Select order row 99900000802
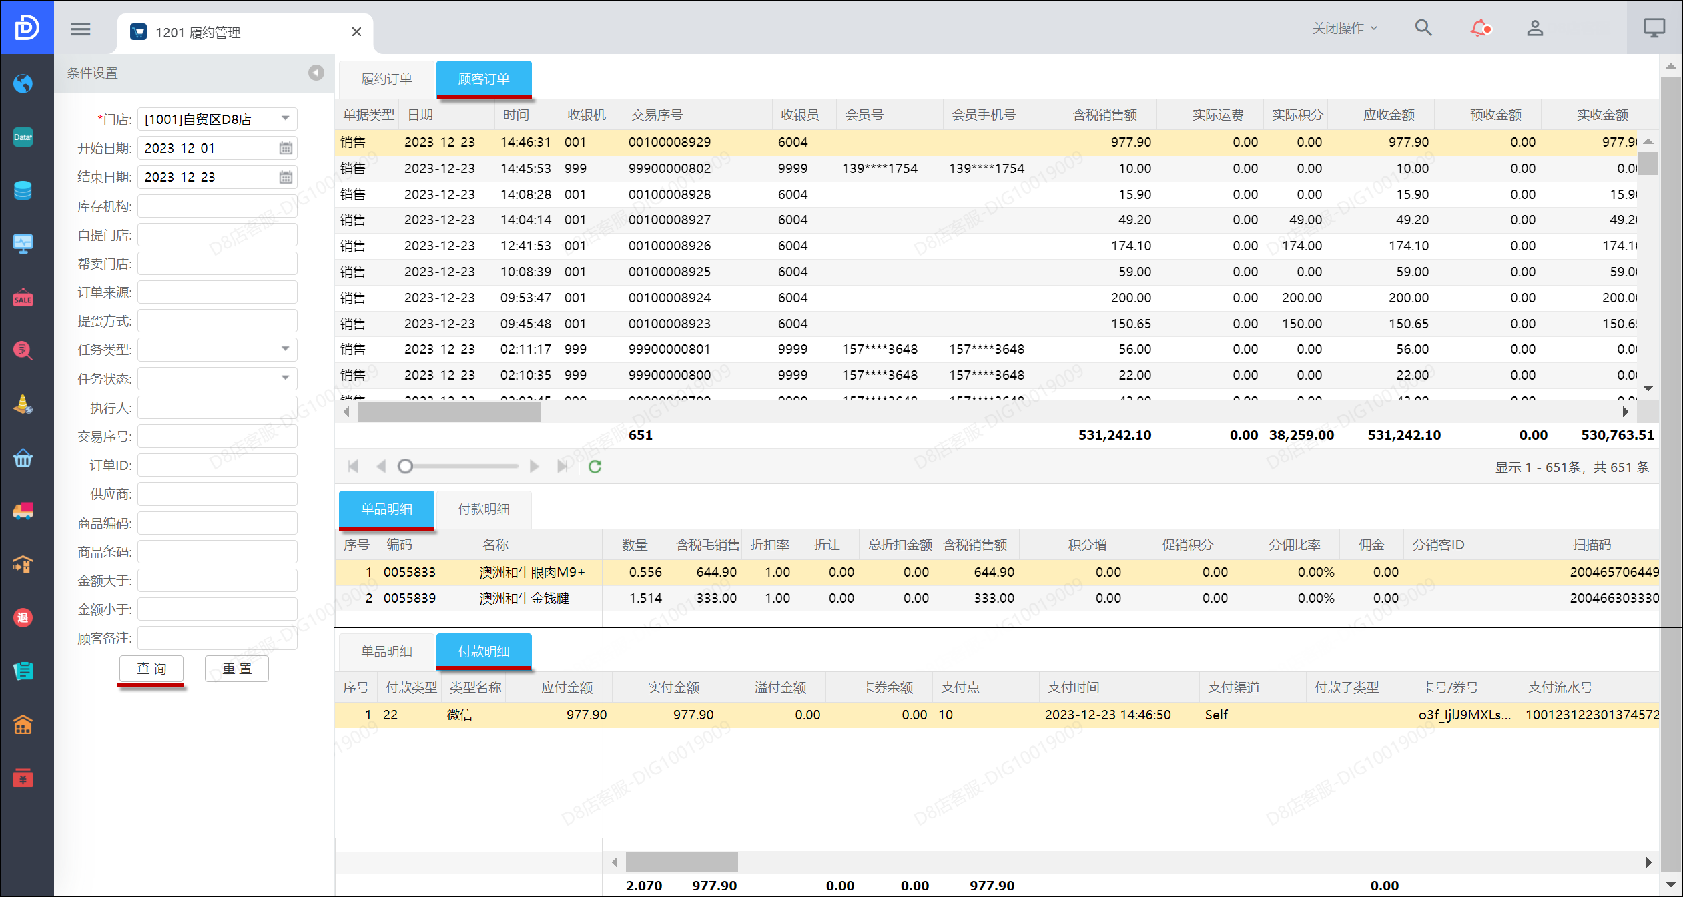Viewport: 1683px width, 897px height. (x=986, y=168)
